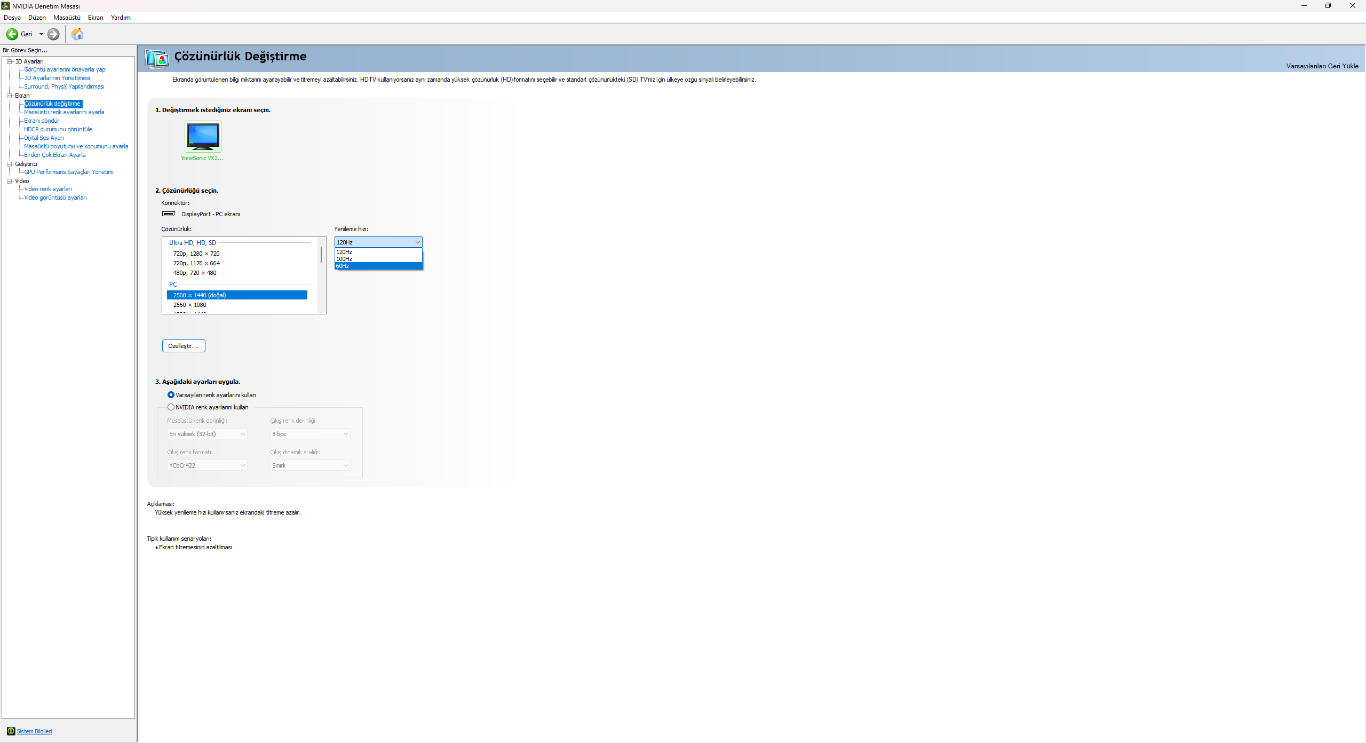
Task: Open the Masaüstü menu
Action: coord(67,18)
